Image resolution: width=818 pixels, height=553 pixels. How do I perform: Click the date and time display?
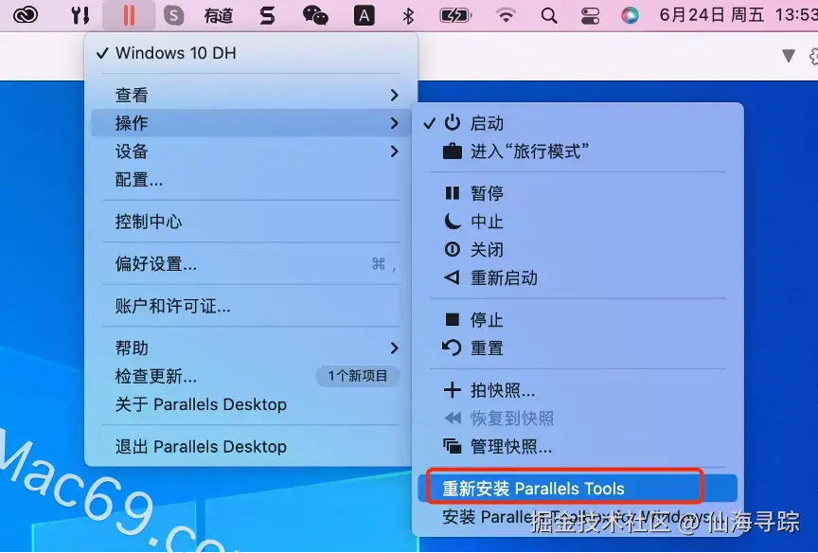[738, 15]
